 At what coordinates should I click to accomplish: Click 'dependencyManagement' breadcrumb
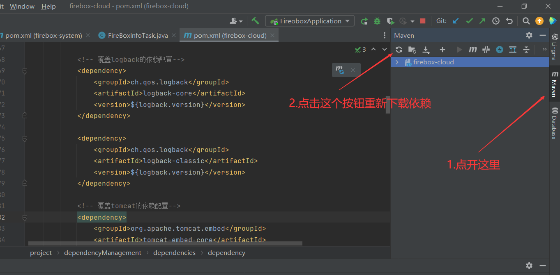click(x=103, y=252)
